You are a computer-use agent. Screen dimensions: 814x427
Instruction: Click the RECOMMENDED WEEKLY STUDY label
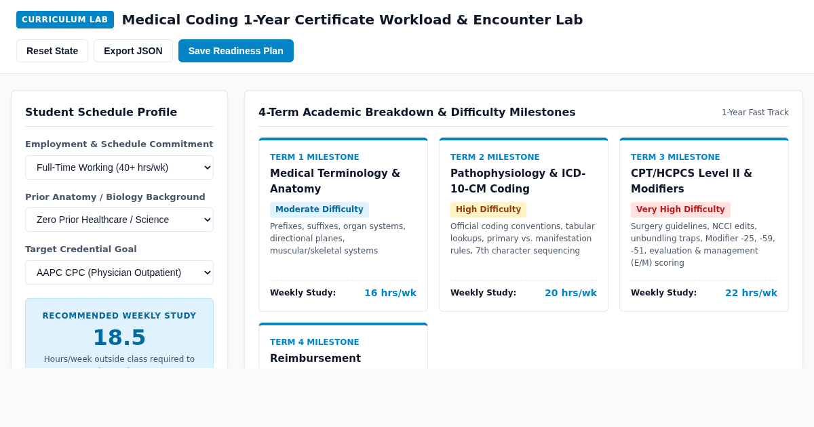[x=119, y=316]
